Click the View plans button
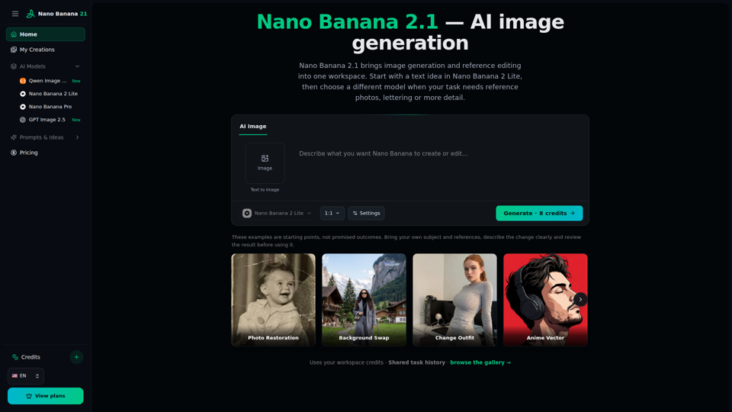 click(x=45, y=396)
